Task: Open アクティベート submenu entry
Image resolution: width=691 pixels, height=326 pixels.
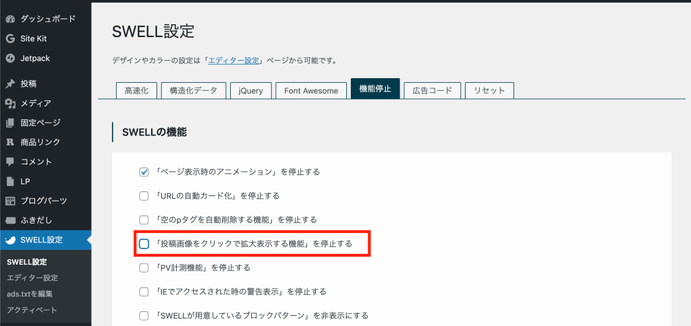Action: 32,310
